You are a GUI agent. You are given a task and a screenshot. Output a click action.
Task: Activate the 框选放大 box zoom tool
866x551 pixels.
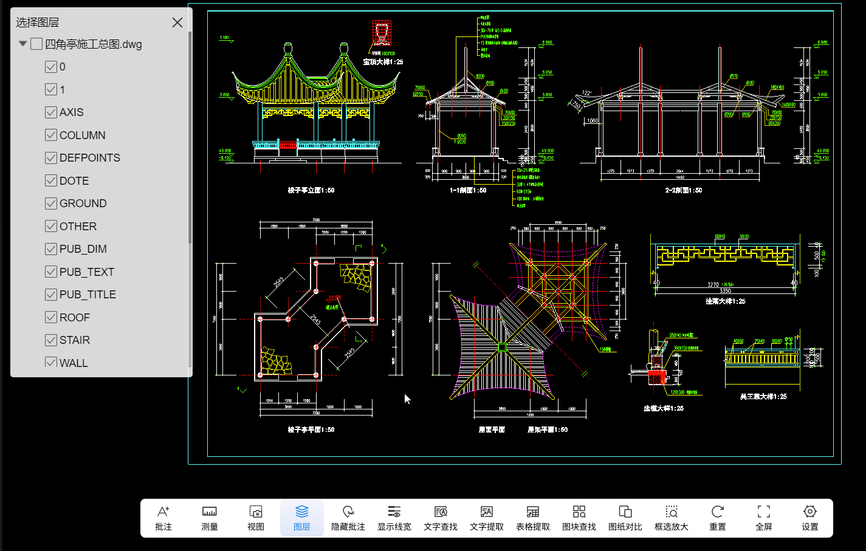point(672,518)
